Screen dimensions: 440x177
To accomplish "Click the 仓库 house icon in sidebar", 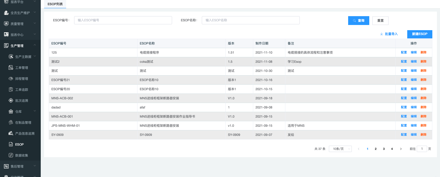I will 11,112.
